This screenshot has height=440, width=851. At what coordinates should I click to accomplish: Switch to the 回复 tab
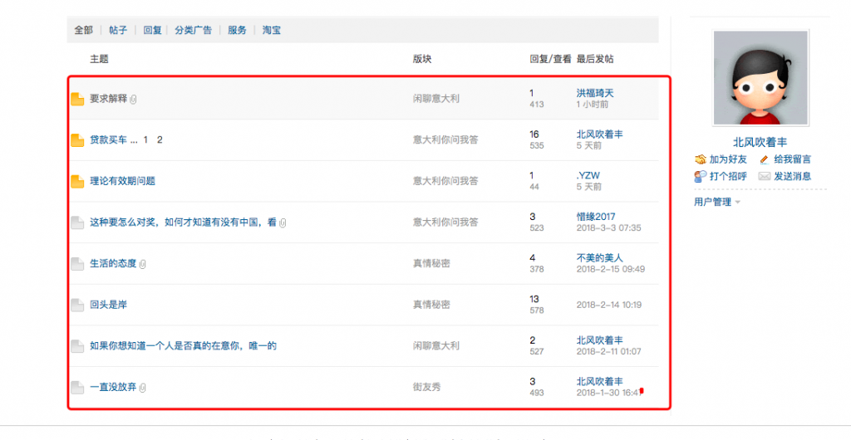pos(153,31)
